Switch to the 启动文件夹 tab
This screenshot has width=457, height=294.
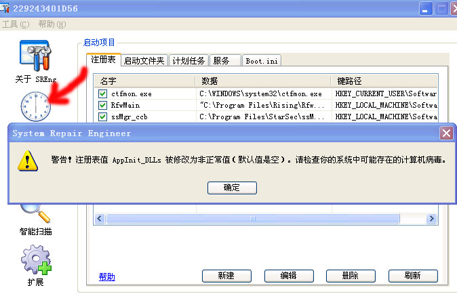pyautogui.click(x=144, y=60)
